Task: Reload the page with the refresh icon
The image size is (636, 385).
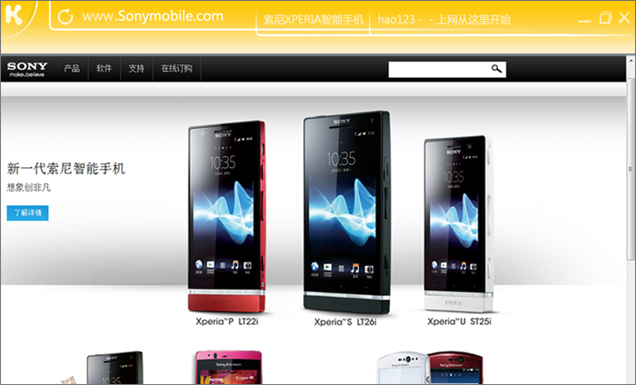Action: (65, 16)
